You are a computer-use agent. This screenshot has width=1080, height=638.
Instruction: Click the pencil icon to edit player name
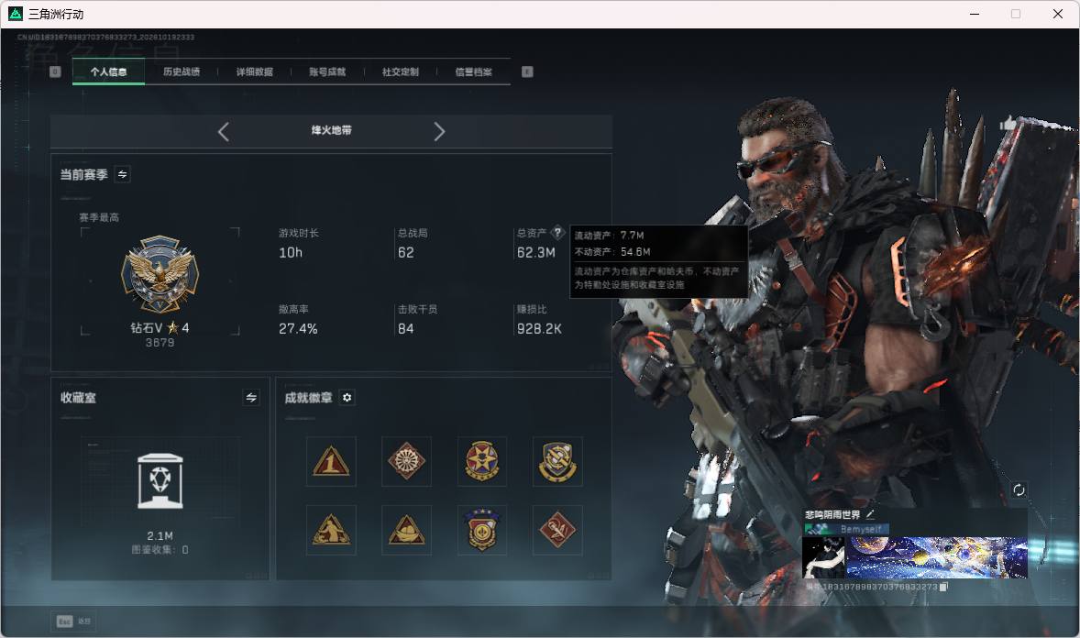[x=870, y=514]
